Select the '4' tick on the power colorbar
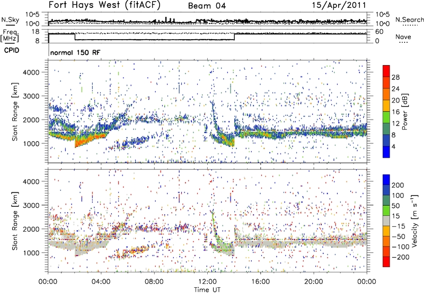This screenshot has width=424, height=293. (x=393, y=146)
